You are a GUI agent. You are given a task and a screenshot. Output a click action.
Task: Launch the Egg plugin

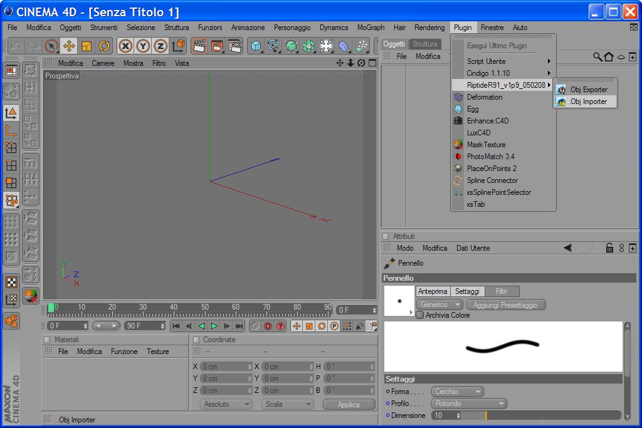pos(503,109)
